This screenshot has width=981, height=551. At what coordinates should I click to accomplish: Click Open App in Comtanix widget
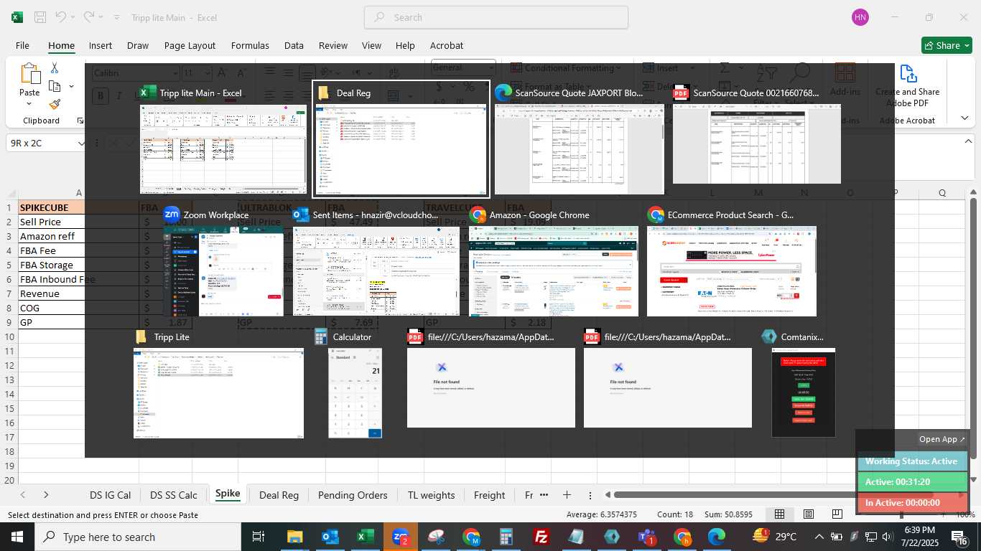point(942,439)
